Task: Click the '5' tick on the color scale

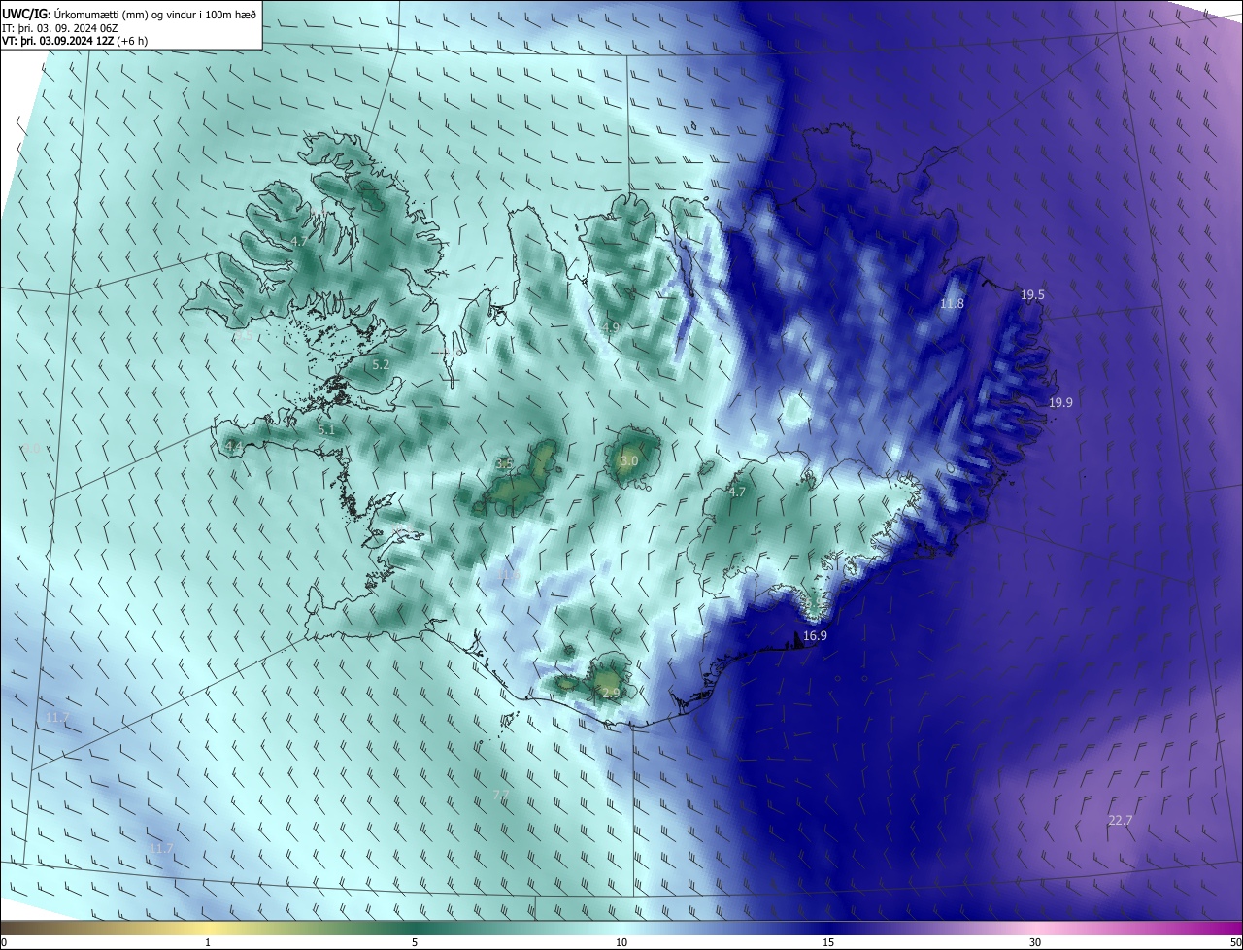Action: coord(414,943)
